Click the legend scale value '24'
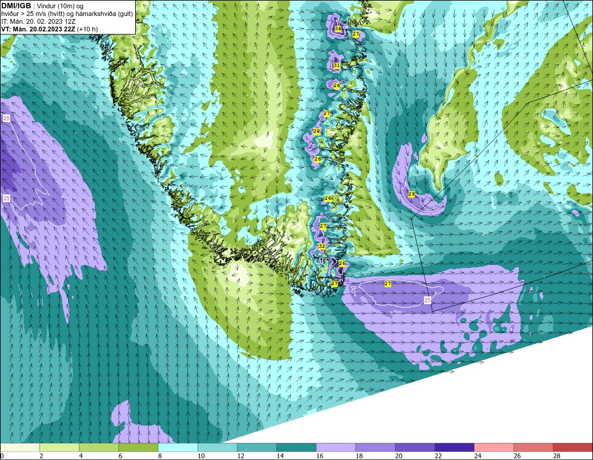The image size is (593, 460). tap(477, 456)
